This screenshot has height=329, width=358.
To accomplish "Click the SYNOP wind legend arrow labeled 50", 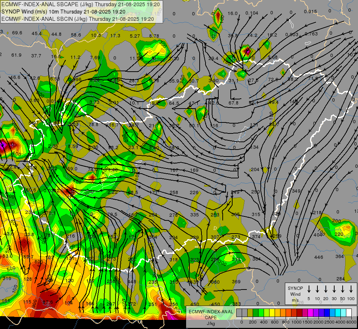I will tap(343, 289).
